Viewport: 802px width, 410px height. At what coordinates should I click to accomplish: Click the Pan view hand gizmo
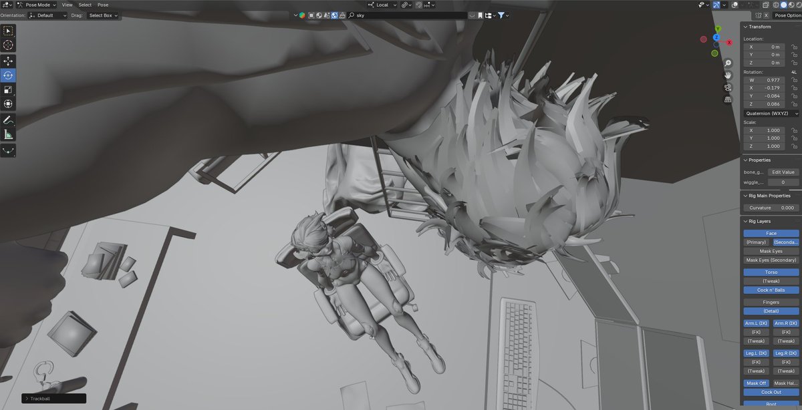click(x=728, y=75)
